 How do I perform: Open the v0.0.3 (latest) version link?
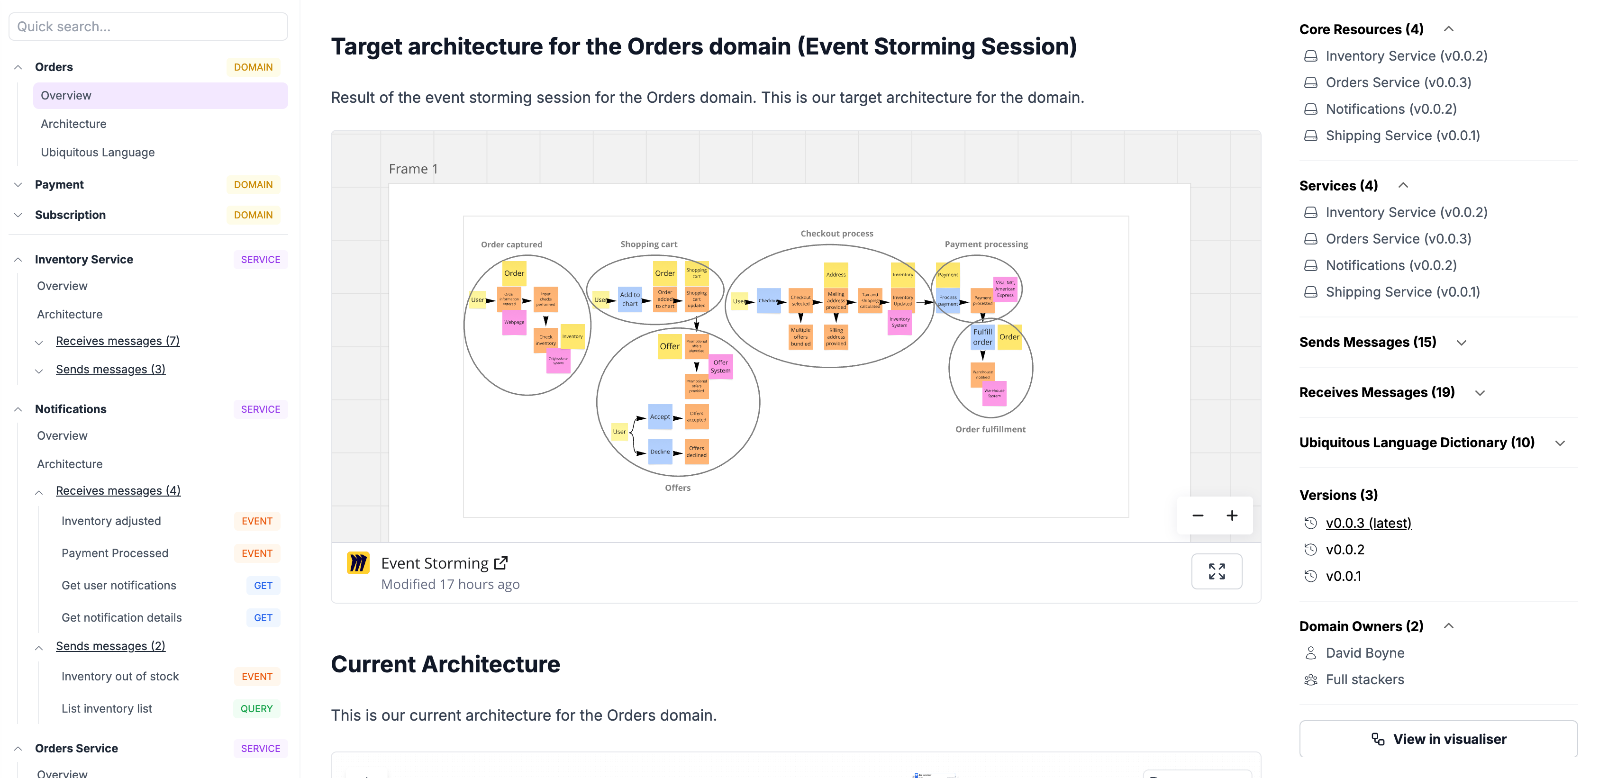(1368, 523)
